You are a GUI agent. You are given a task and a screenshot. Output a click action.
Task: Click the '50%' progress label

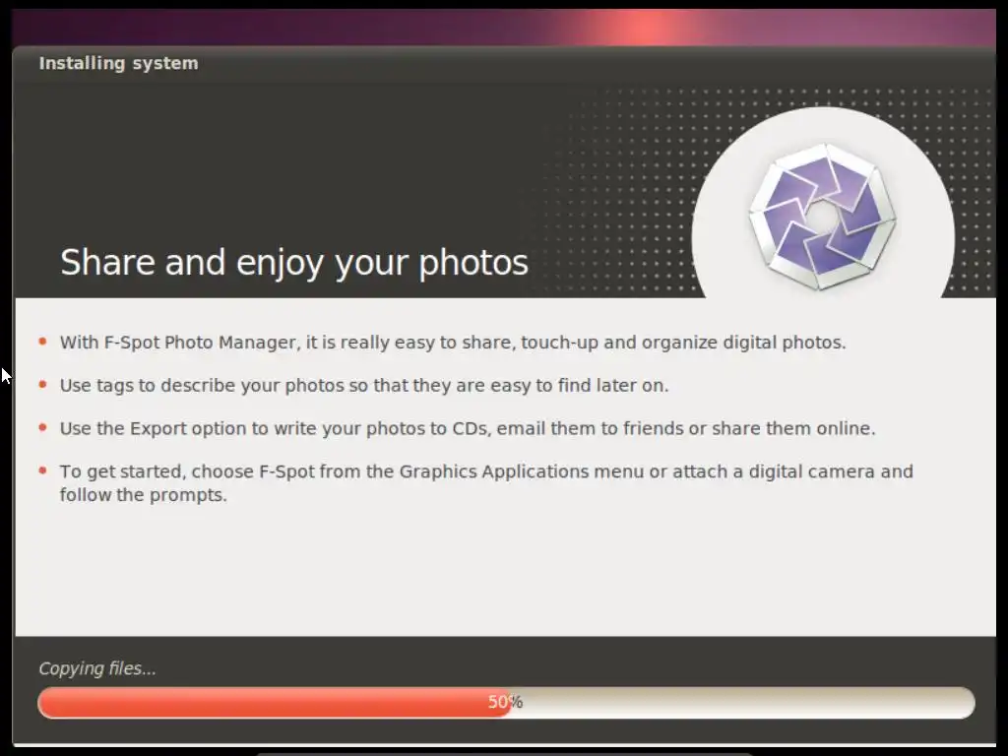[505, 702]
